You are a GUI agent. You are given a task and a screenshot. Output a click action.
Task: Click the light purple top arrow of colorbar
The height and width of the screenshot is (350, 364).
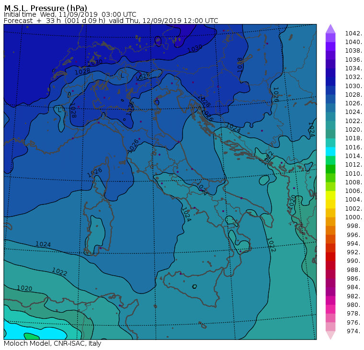click(330, 29)
